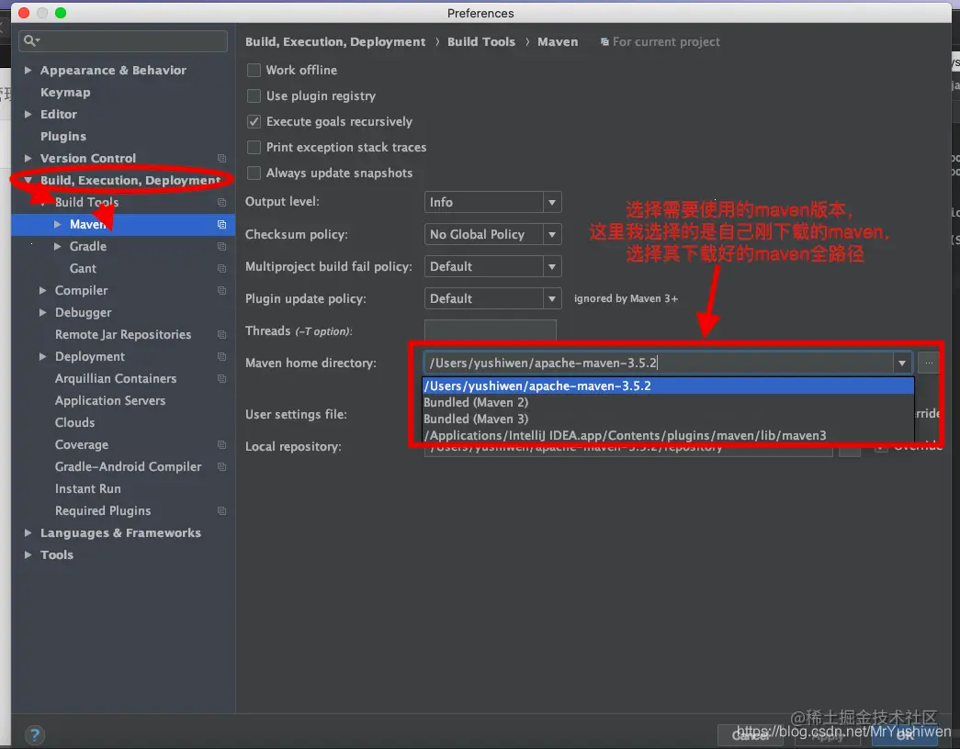The height and width of the screenshot is (749, 960).
Task: Expand the Editor tree node
Action: (28, 115)
